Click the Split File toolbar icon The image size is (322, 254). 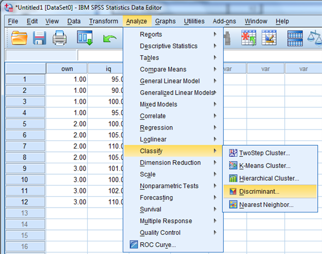click(x=295, y=38)
